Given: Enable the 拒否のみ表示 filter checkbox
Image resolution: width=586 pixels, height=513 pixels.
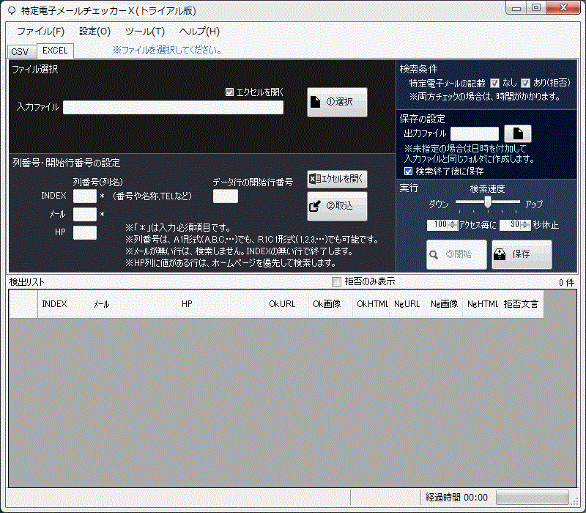Looking at the screenshot, I should pos(337,282).
